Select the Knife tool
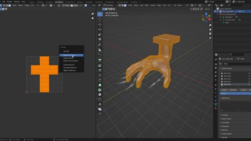Viewport: 251px width, 141px height. [x=100, y=80]
